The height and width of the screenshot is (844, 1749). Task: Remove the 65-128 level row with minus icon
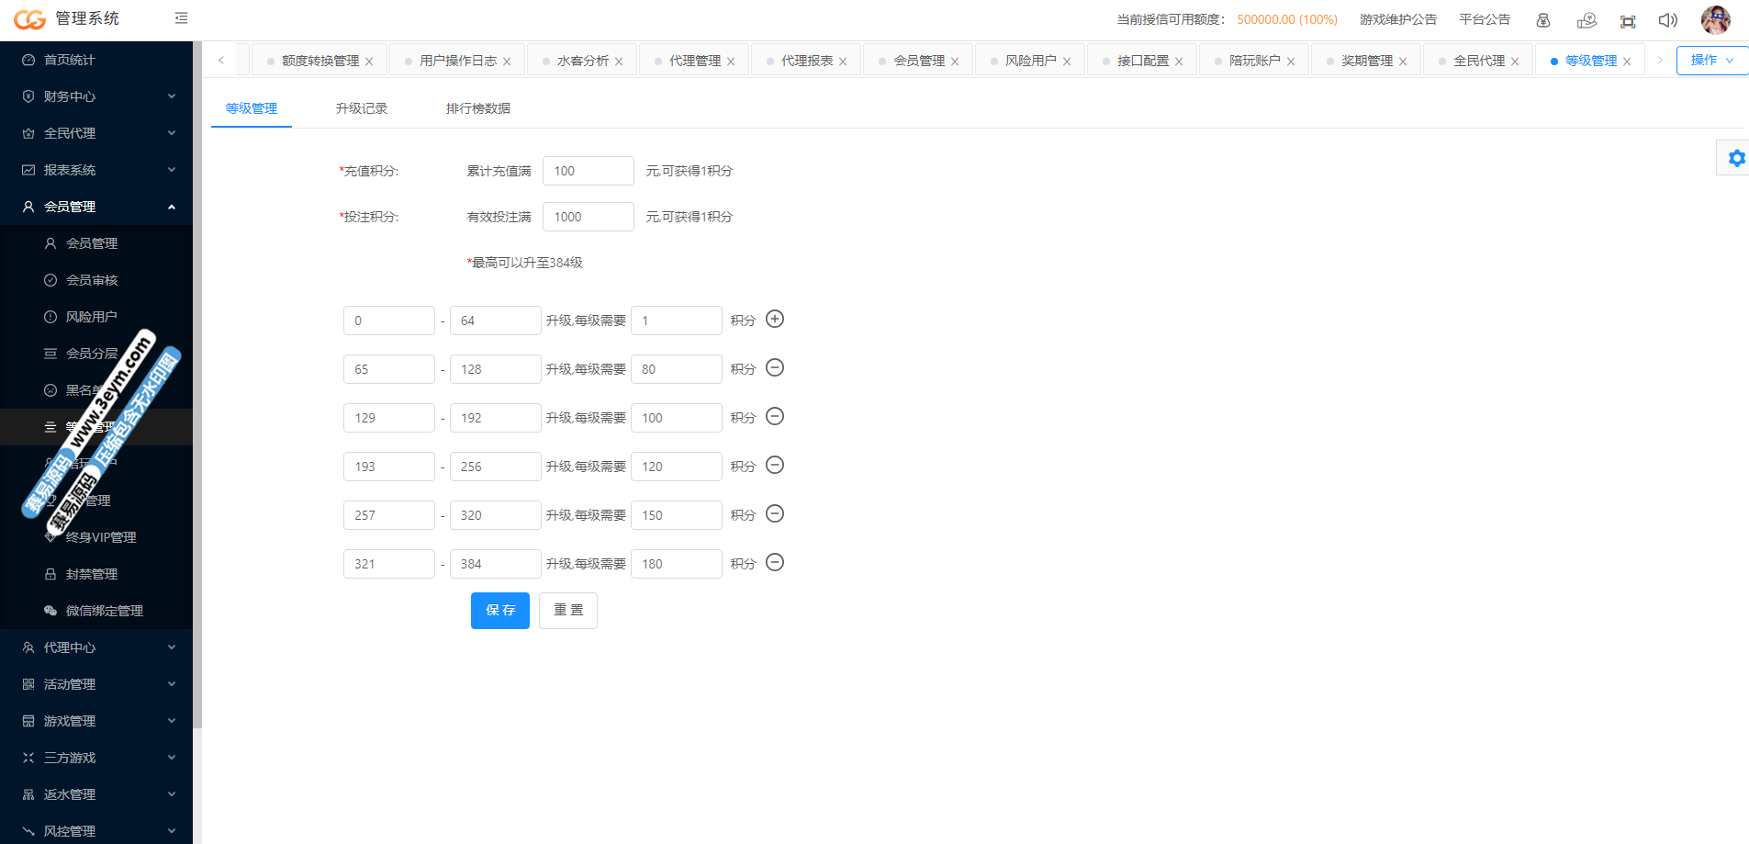775,368
